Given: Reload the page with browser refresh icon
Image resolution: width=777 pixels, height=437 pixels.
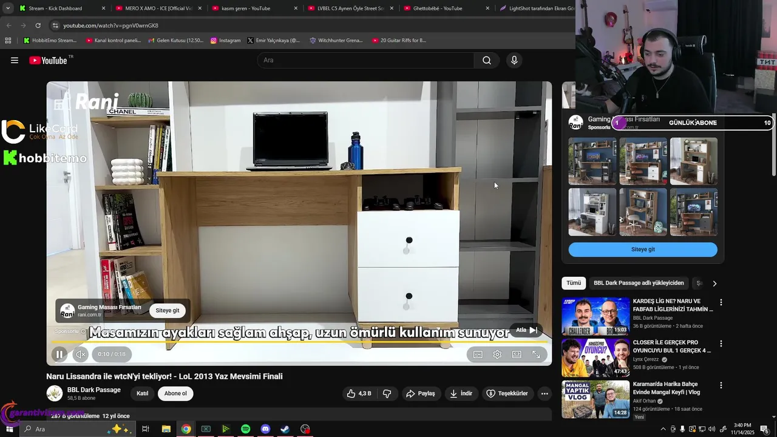Looking at the screenshot, I should coord(38,25).
